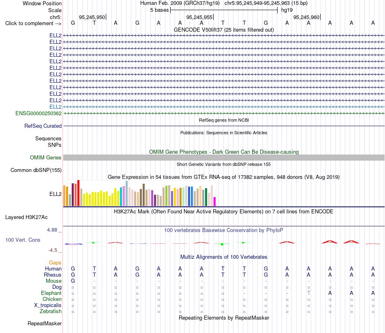
Task: Click the Mouse species row label
Action: (x=53, y=281)
